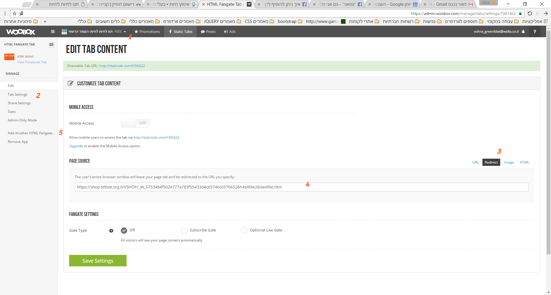Switch page source to HTML

pyautogui.click(x=524, y=162)
